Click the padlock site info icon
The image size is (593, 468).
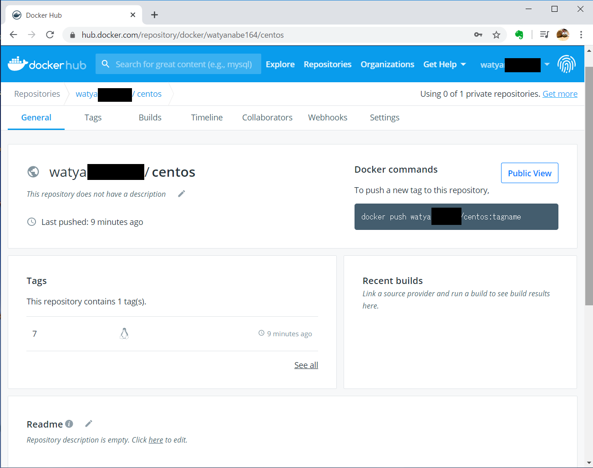(72, 35)
